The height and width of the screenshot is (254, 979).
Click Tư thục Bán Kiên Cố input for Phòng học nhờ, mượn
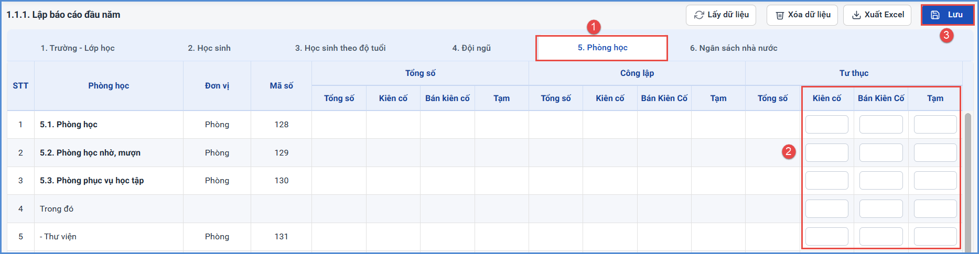point(881,152)
